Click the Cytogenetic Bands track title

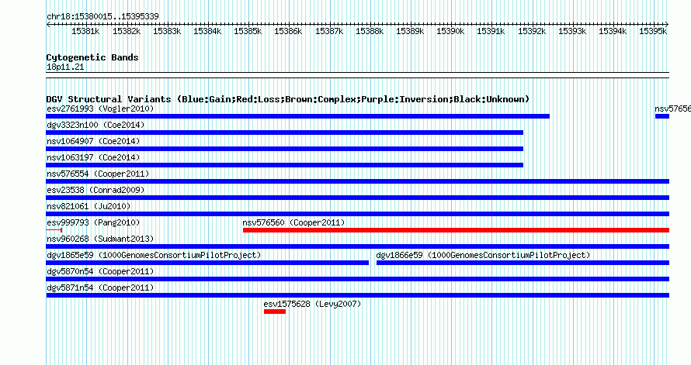pos(92,57)
